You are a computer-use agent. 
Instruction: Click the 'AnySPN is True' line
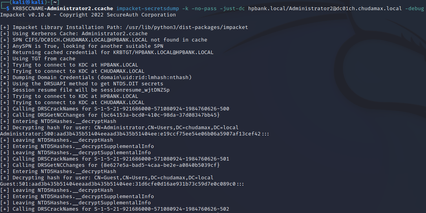[82, 46]
